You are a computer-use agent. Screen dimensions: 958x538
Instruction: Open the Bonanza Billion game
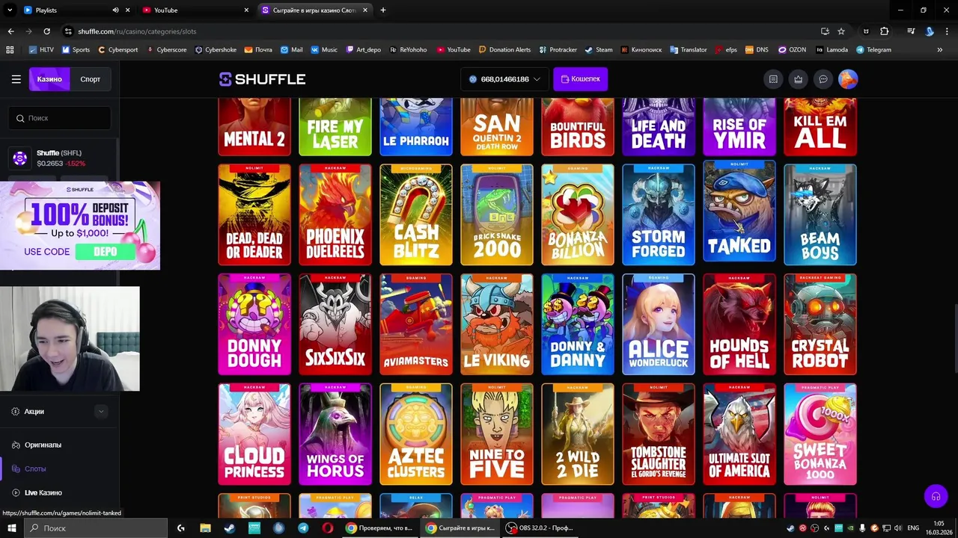point(578,215)
